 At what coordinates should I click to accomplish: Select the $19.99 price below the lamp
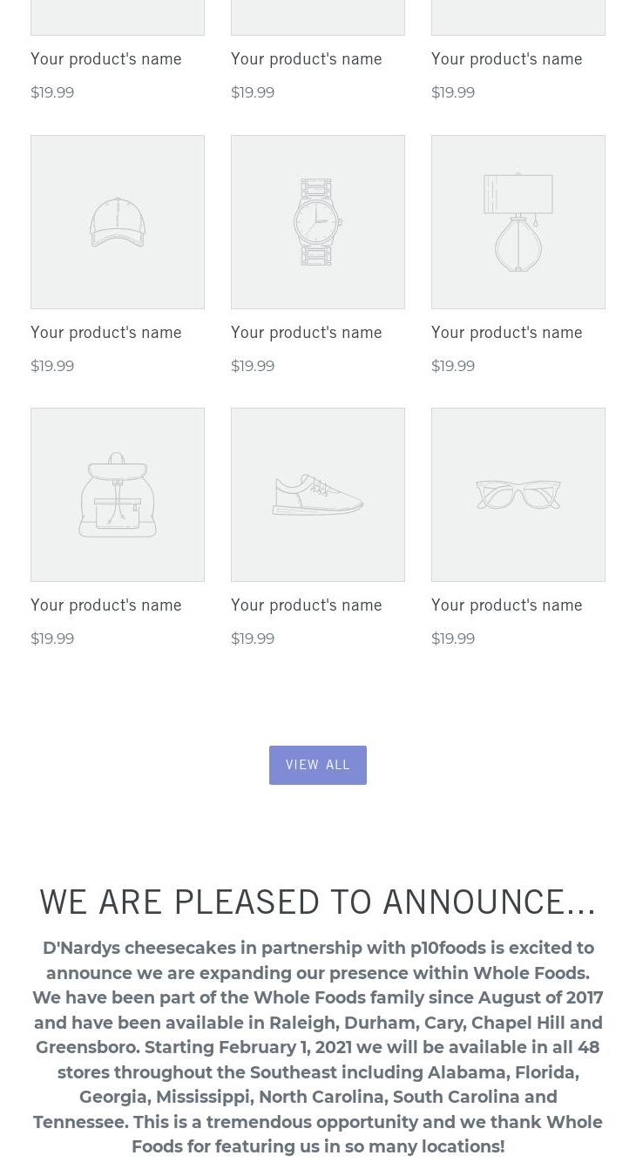coord(453,367)
